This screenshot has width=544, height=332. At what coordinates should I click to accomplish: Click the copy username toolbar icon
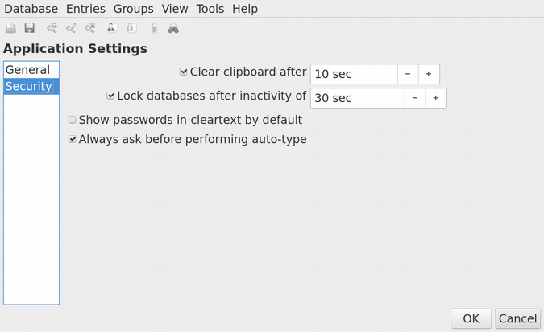[112, 29]
